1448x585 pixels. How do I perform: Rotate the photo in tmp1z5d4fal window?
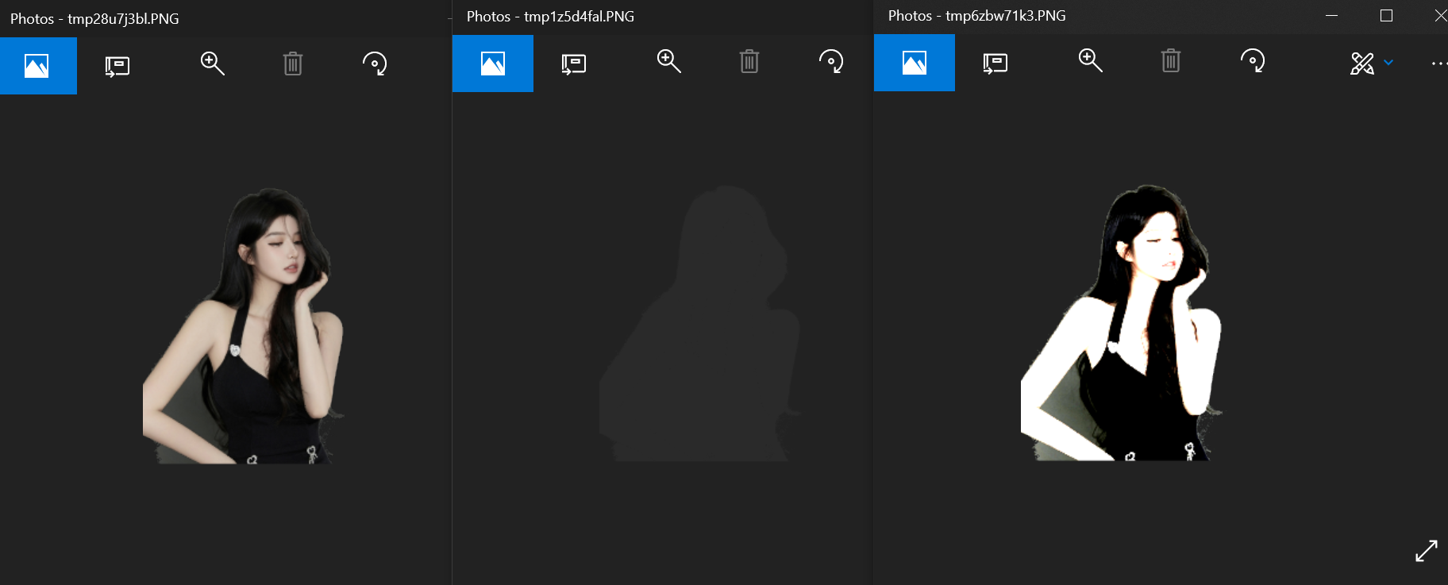831,61
